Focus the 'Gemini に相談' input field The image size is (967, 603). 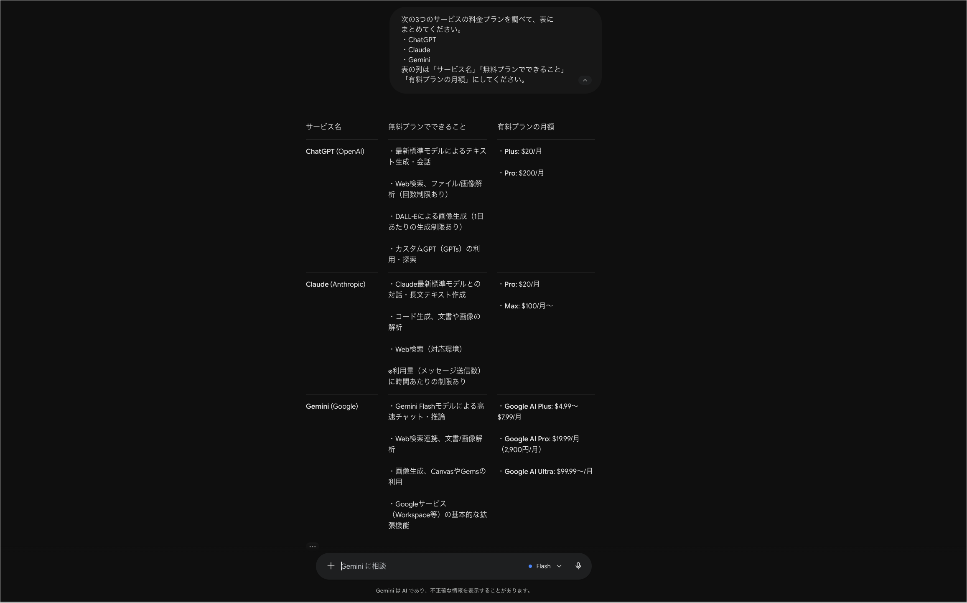(430, 566)
